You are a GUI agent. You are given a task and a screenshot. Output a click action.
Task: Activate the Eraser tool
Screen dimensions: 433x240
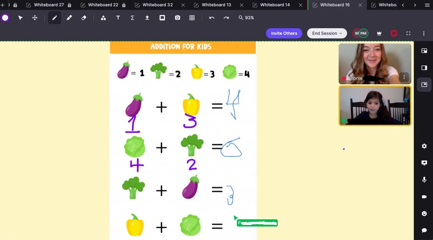(x=84, y=18)
